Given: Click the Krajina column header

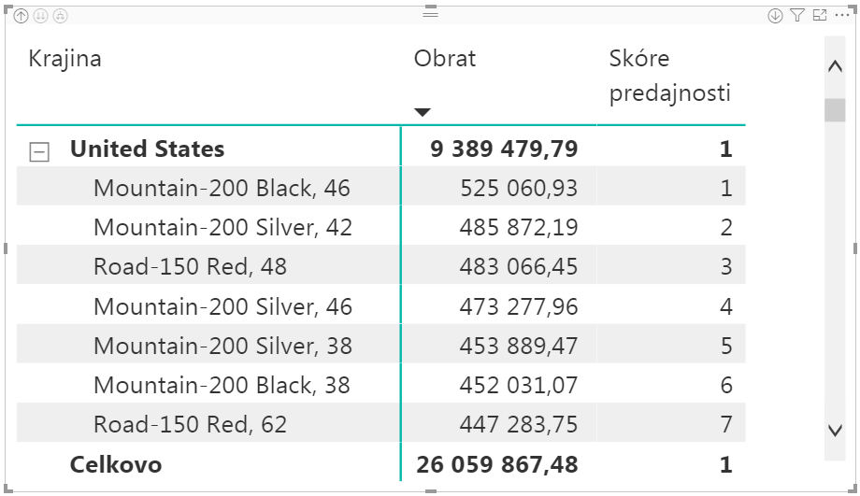Looking at the screenshot, I should pos(65,59).
